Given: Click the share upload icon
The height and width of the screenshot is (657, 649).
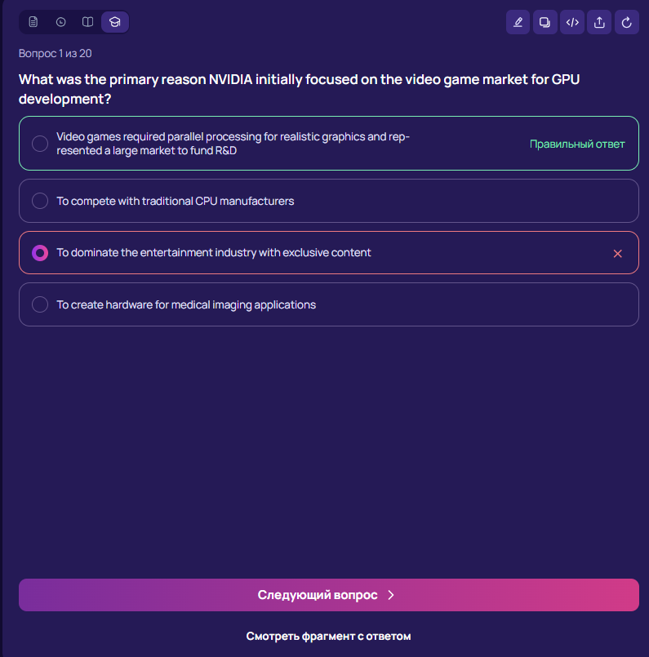Looking at the screenshot, I should pyautogui.click(x=599, y=22).
